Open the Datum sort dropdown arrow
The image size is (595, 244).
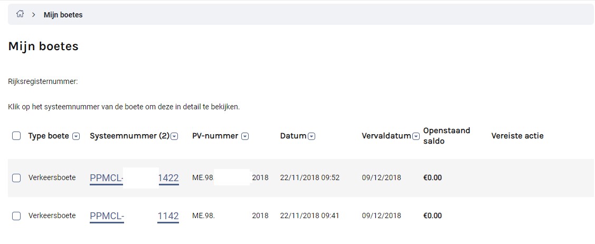[311, 136]
